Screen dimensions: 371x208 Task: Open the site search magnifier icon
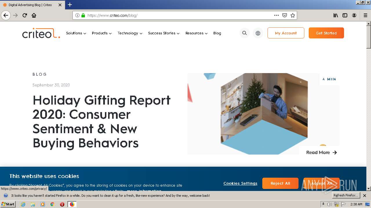[x=245, y=33]
